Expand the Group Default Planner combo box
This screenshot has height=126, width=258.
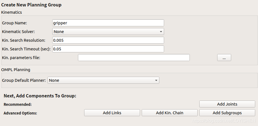(103, 80)
